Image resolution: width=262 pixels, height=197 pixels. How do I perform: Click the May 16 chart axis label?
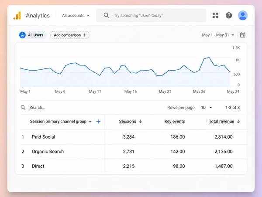[x=131, y=92]
